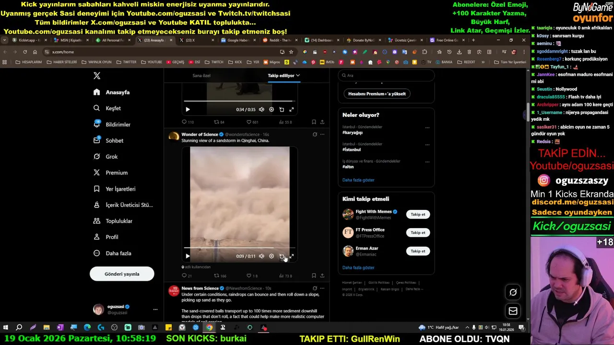Open options for #İstanbul trend
Image resolution: width=614 pixels, height=345 pixels.
427,145
